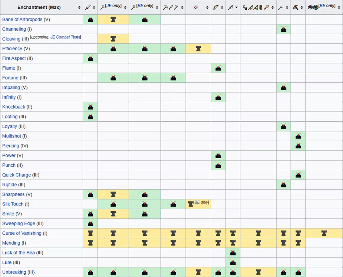Image resolution: width=343 pixels, height=277 pixels.
Task: Open the Silk Touch enchantment link
Action: [x=13, y=204]
